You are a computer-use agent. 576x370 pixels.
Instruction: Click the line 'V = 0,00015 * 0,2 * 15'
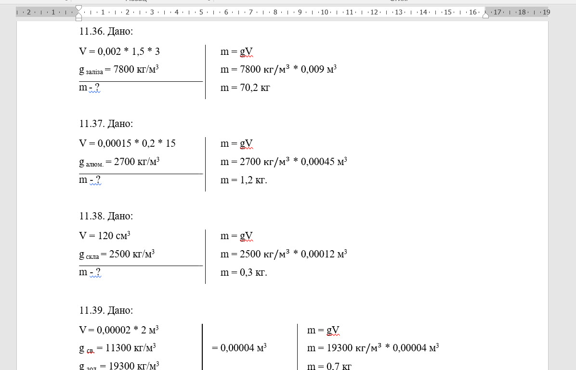(128, 143)
